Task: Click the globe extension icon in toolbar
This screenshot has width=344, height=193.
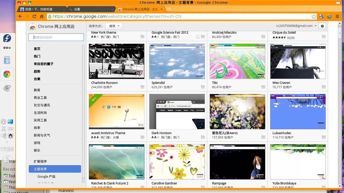Action: [322, 17]
